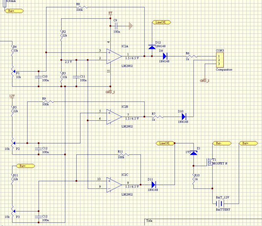Click the Bat+ port near 630mA fuse
Image resolution: width=262 pixels, height=226 pixels.
(14, 11)
